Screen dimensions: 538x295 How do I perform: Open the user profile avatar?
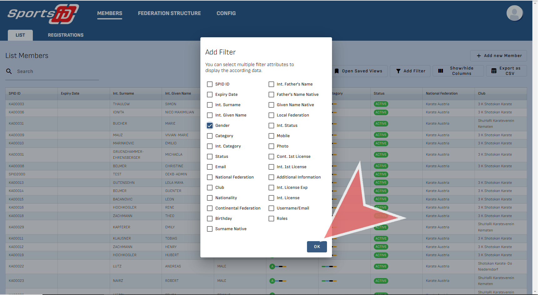514,13
